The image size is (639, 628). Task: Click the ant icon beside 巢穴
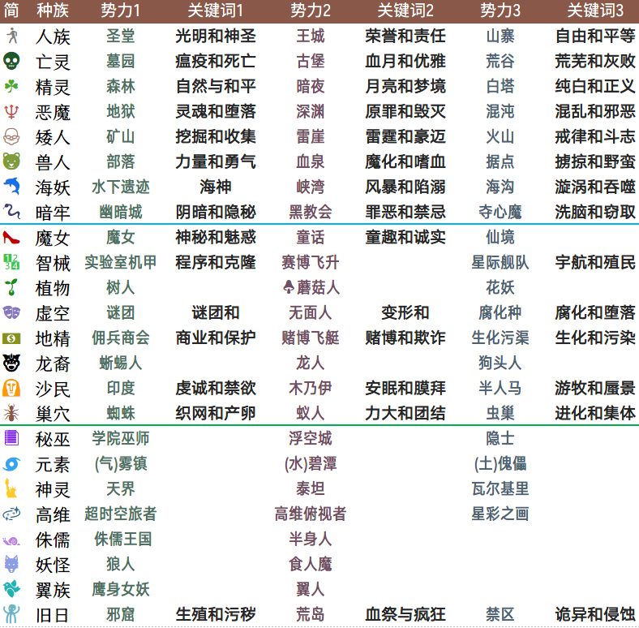[11, 413]
